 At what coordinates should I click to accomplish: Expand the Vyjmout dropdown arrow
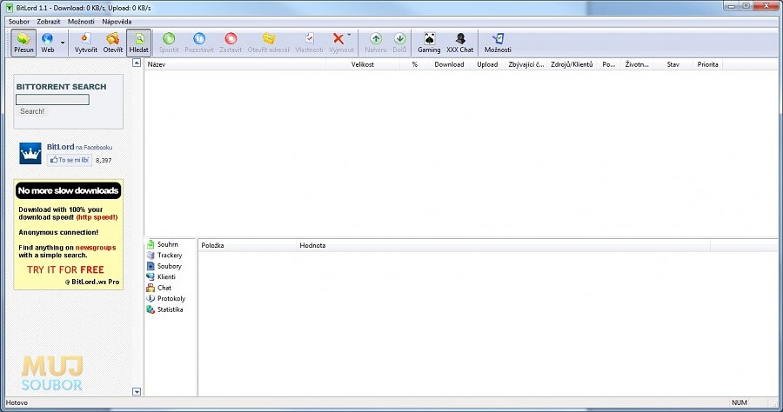350,35
